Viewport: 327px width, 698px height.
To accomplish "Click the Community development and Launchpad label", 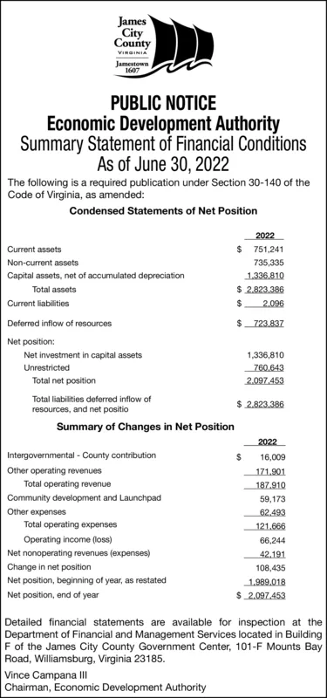I will [x=84, y=497].
